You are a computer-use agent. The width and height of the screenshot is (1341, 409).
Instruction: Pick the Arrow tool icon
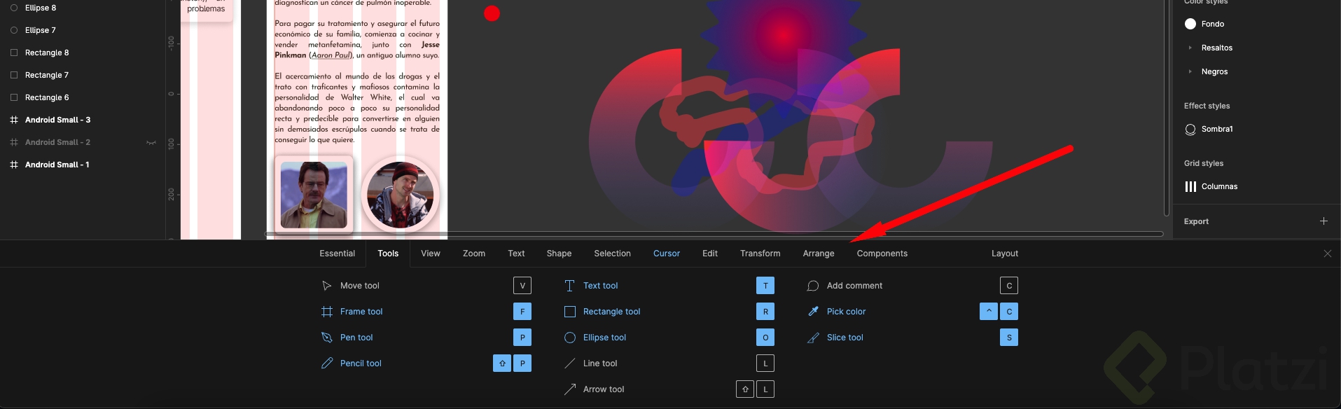click(x=569, y=389)
